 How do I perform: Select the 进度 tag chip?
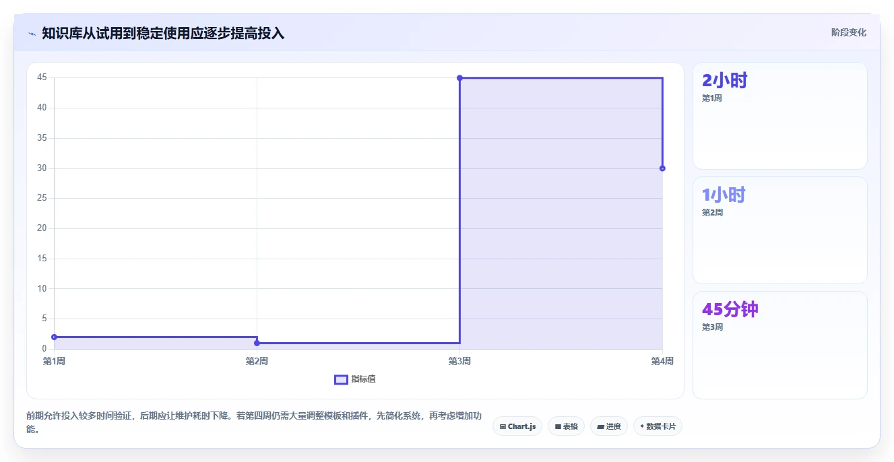coord(608,426)
